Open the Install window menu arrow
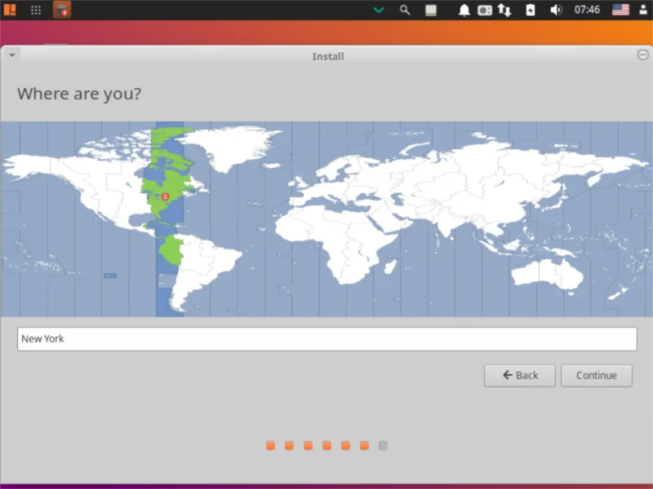The image size is (653, 489). coord(12,55)
